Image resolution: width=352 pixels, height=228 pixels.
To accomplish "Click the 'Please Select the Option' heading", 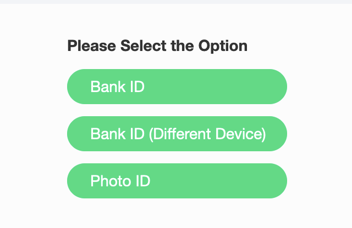I will click(157, 46).
